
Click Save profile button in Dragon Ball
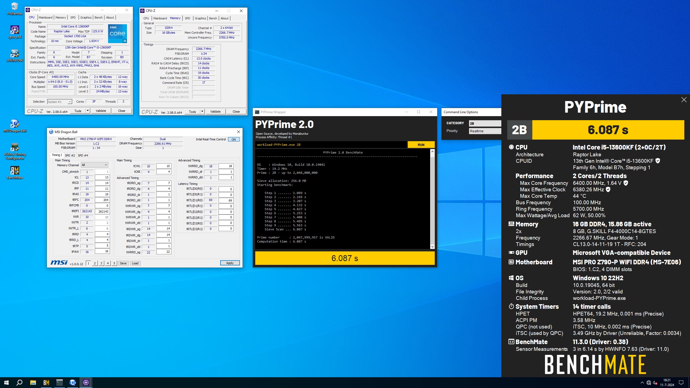(123, 263)
